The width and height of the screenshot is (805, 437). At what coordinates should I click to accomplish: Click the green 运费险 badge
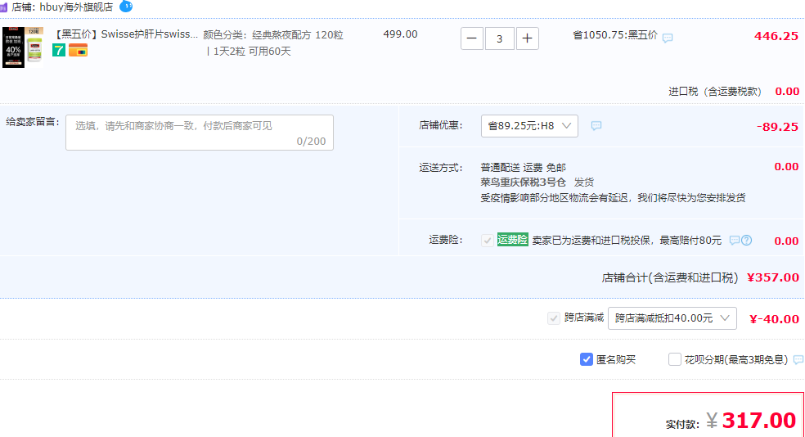(x=512, y=240)
